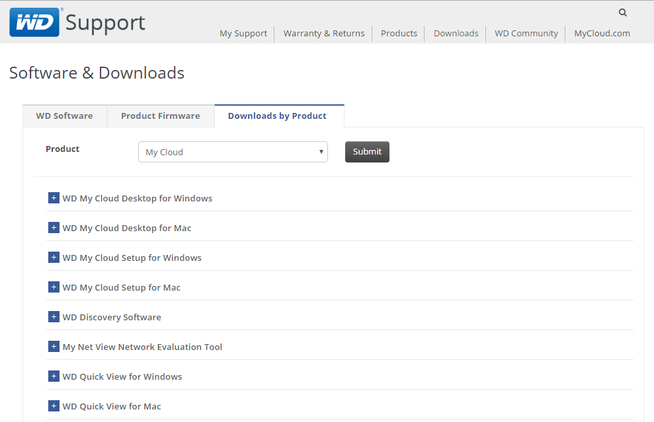
Task: Switch to the Product Firmware tab
Action: 161,116
